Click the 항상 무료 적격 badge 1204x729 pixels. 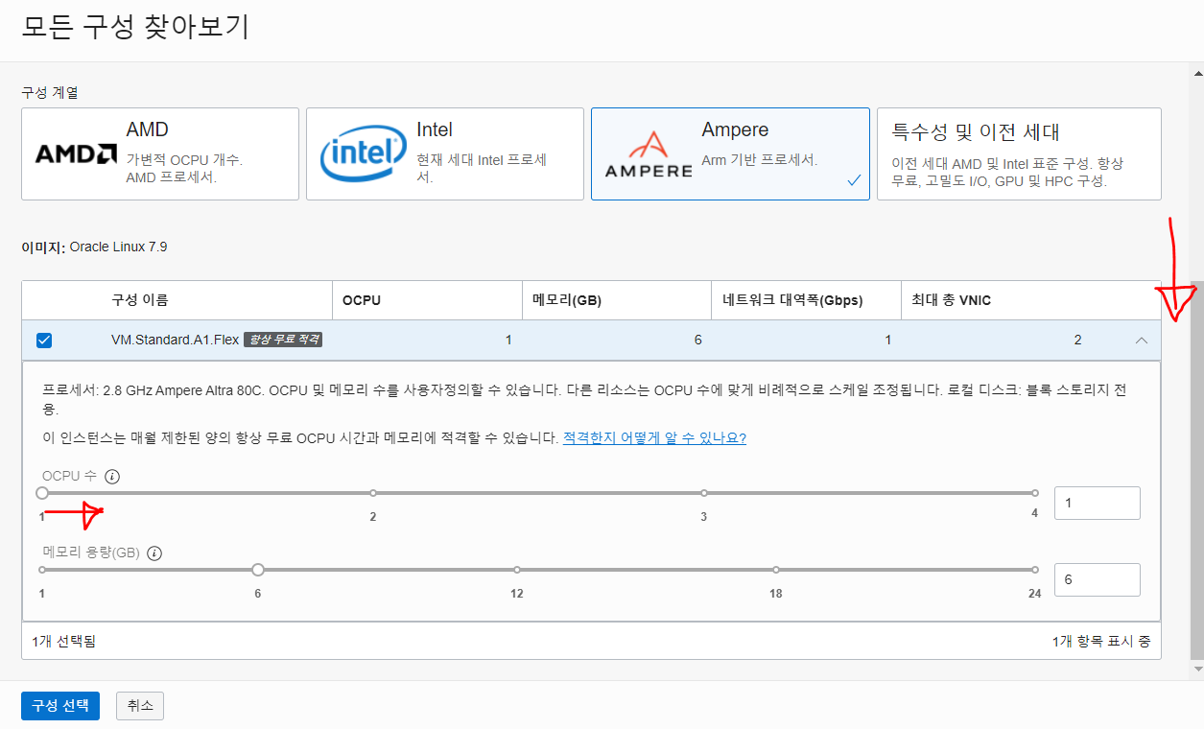[283, 340]
